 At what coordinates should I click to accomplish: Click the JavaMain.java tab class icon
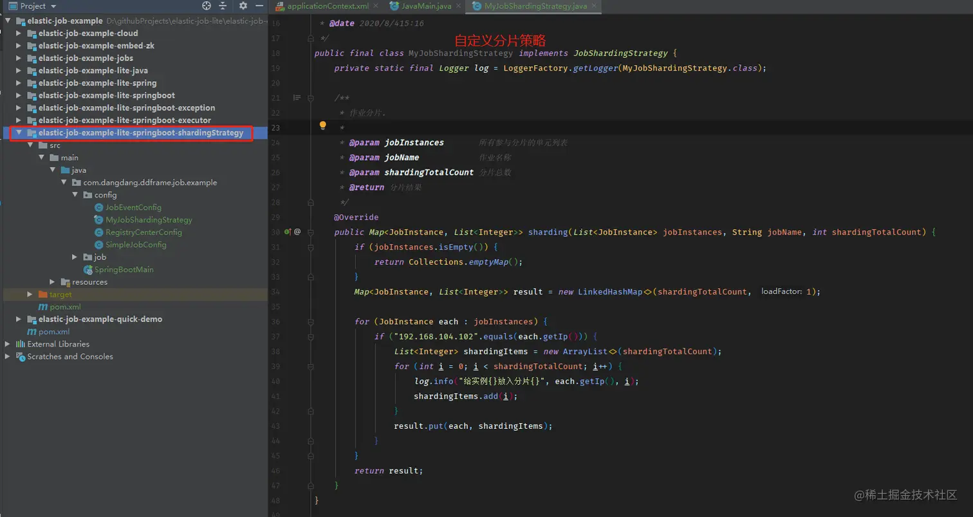394,6
